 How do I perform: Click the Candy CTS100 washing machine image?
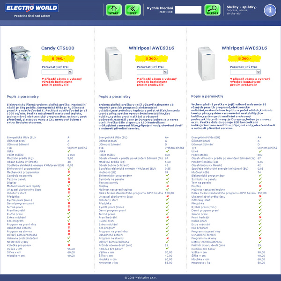(x=20, y=62)
